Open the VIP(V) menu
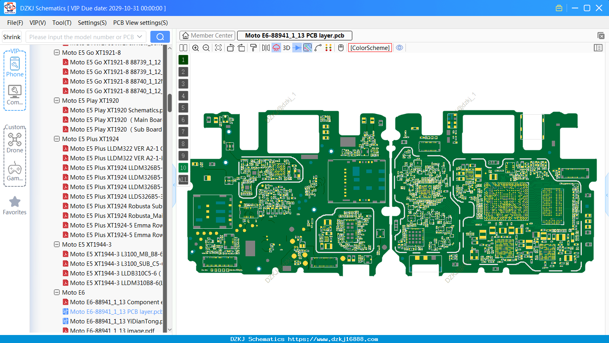This screenshot has width=609, height=343. (x=38, y=23)
